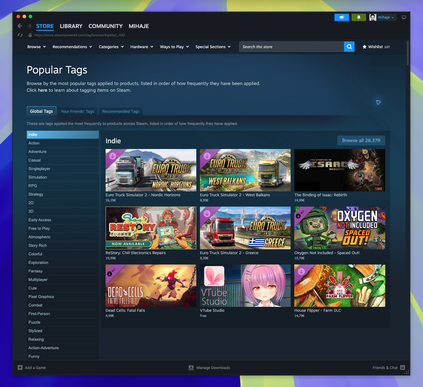Open The Binding of Isaac: Rebirth thumbnail
The height and width of the screenshot is (387, 423).
click(340, 170)
